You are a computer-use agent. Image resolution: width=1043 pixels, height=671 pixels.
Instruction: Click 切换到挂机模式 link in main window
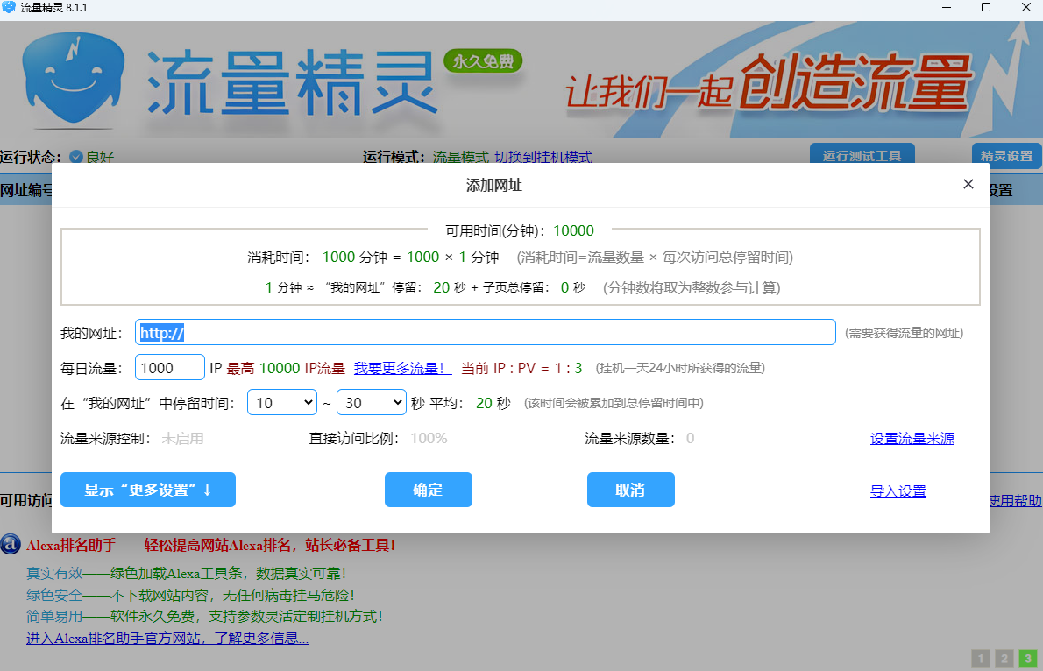point(543,156)
